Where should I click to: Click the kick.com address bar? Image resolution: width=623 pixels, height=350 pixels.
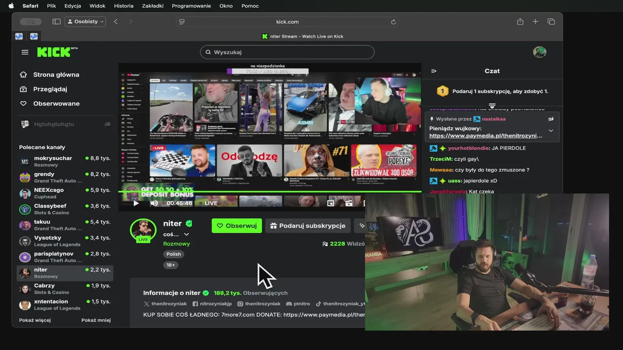coord(287,22)
